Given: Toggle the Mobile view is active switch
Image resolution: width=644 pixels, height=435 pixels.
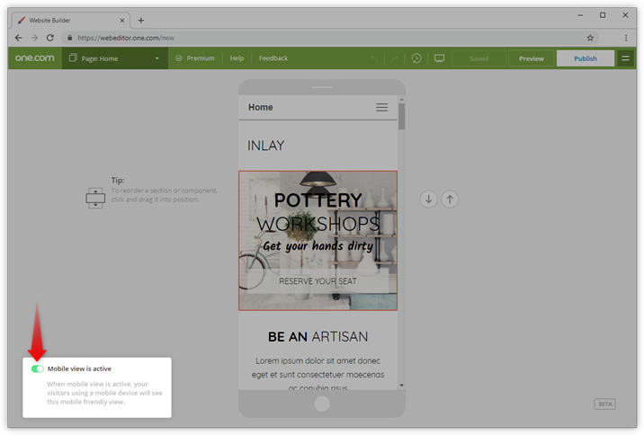Looking at the screenshot, I should pyautogui.click(x=37, y=368).
